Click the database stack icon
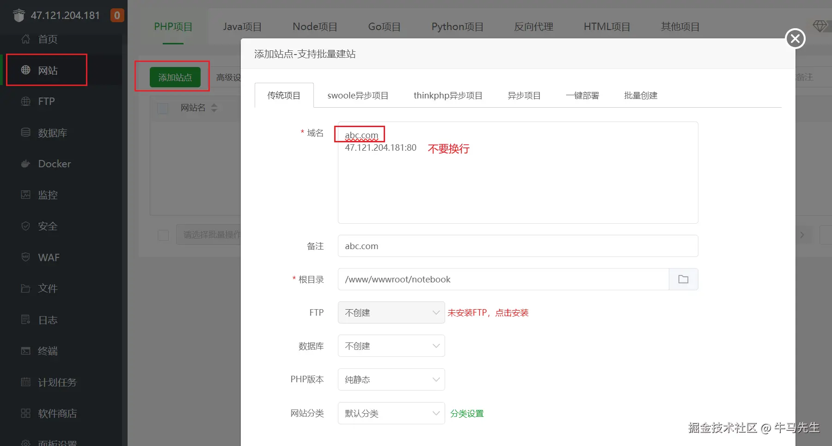 (x=26, y=133)
